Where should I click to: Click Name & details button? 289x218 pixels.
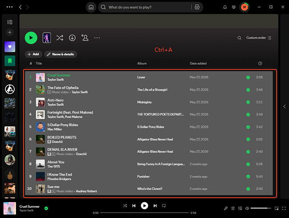click(x=60, y=54)
